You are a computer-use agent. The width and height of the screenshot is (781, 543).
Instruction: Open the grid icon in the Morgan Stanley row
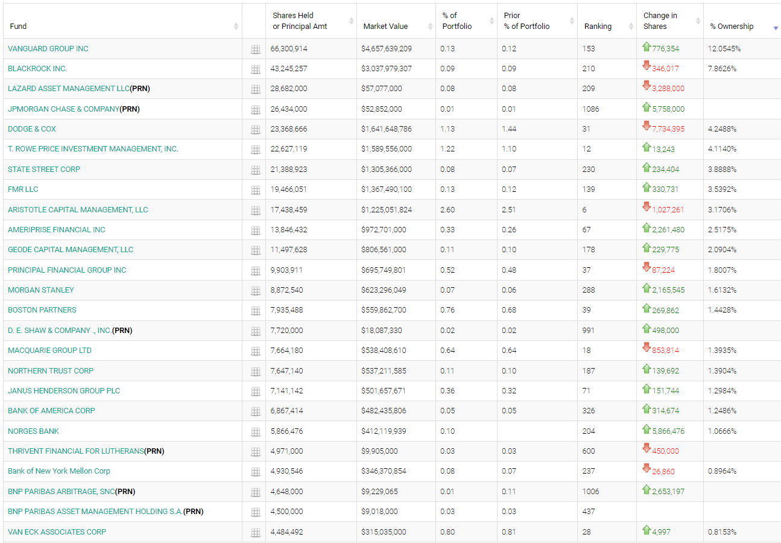pos(255,291)
